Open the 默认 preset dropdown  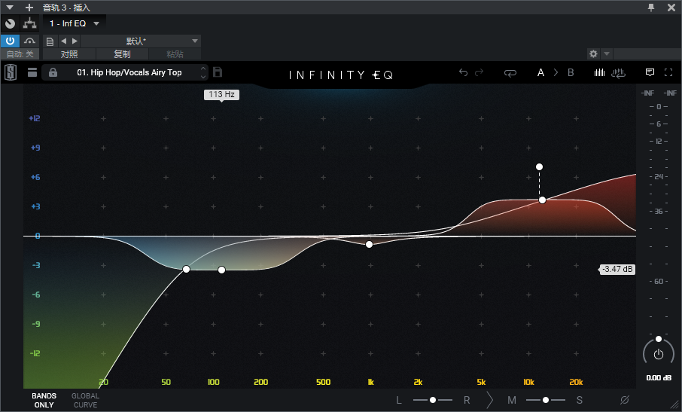point(141,41)
